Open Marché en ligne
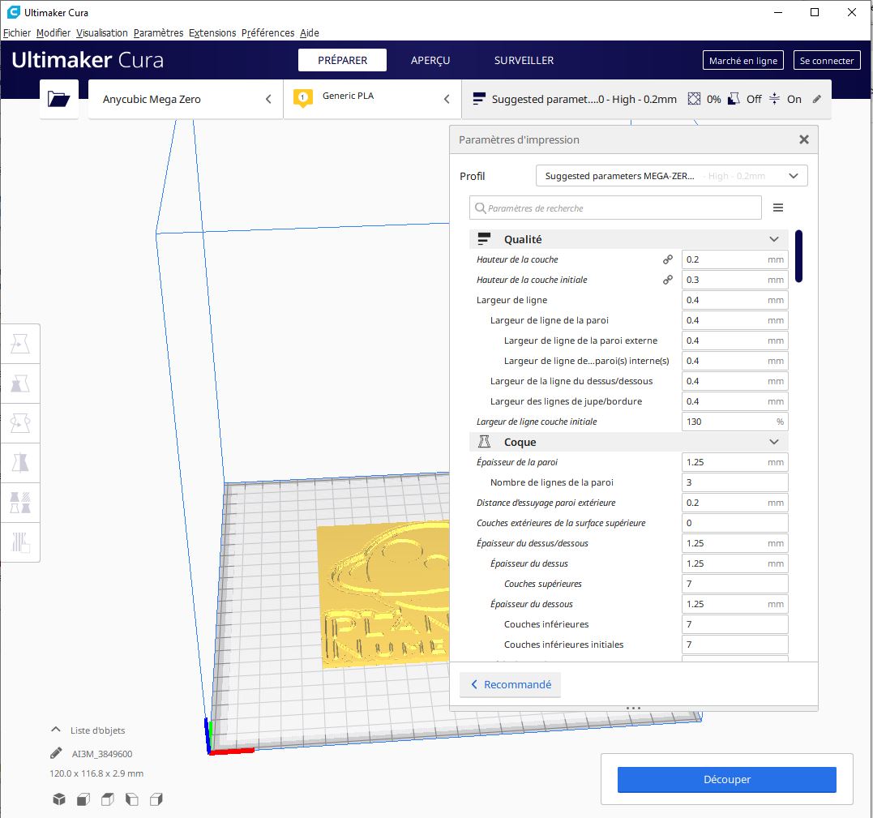The height and width of the screenshot is (818, 873). point(743,60)
